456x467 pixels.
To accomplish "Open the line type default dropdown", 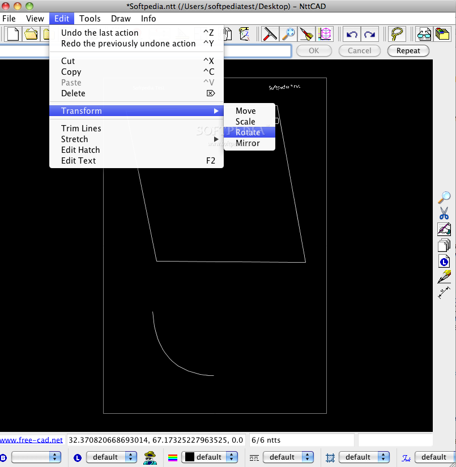I will pyautogui.click(x=288, y=457).
